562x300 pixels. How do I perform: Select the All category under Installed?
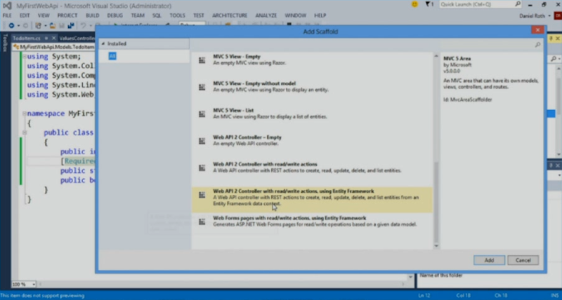(x=112, y=56)
